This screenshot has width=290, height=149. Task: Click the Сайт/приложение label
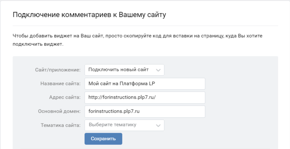[x=57, y=70]
